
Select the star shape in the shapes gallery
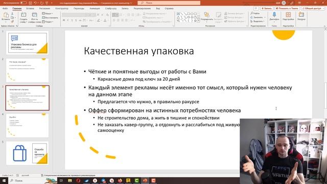coord(195,21)
